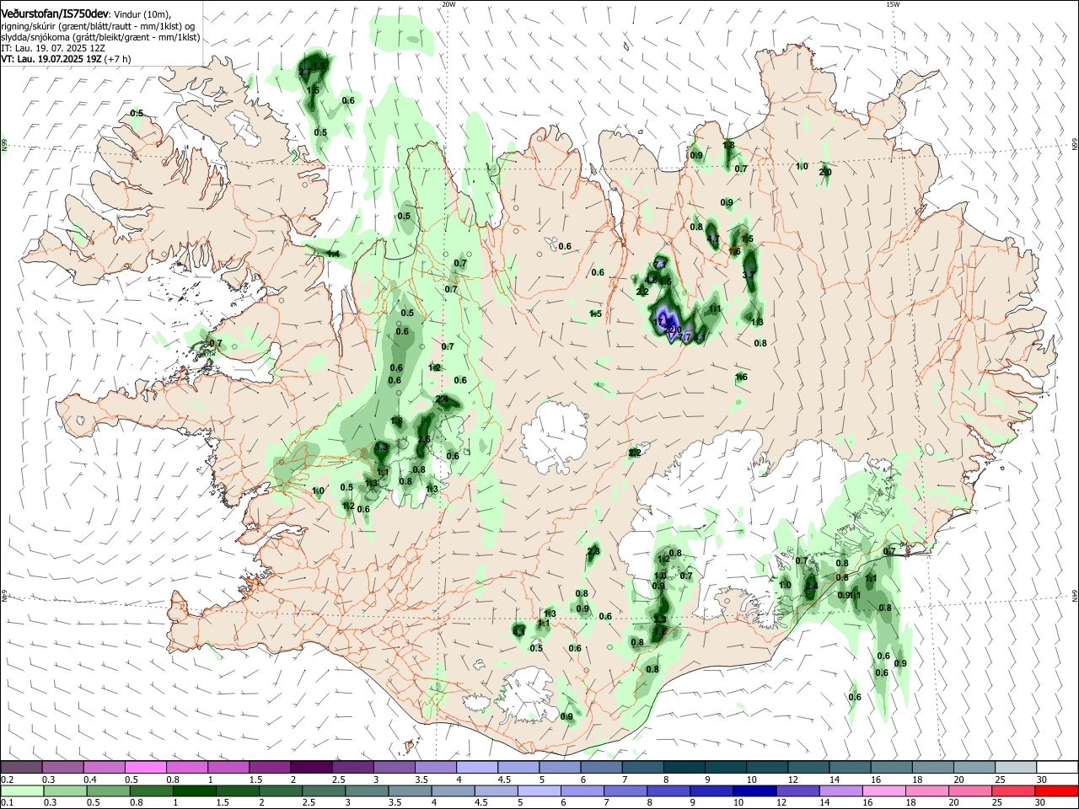Pick bottom-row pure red swatch after 30
This screenshot has width=1079, height=809.
coord(1055,790)
